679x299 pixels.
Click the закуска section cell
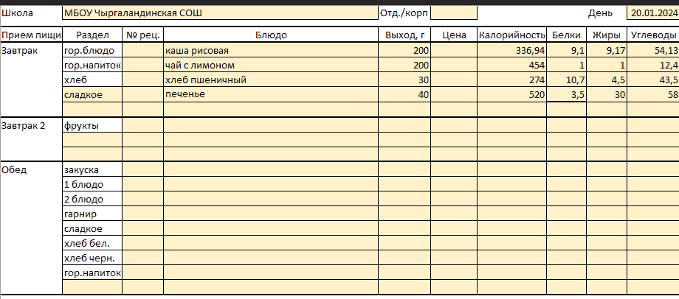click(x=92, y=170)
